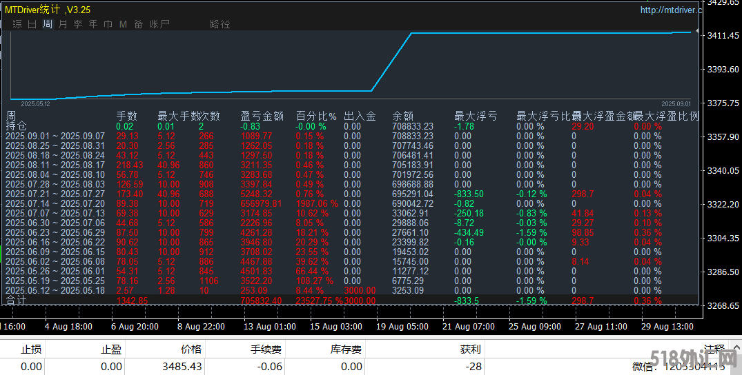Select the 日 daily statistics tab

32,24
